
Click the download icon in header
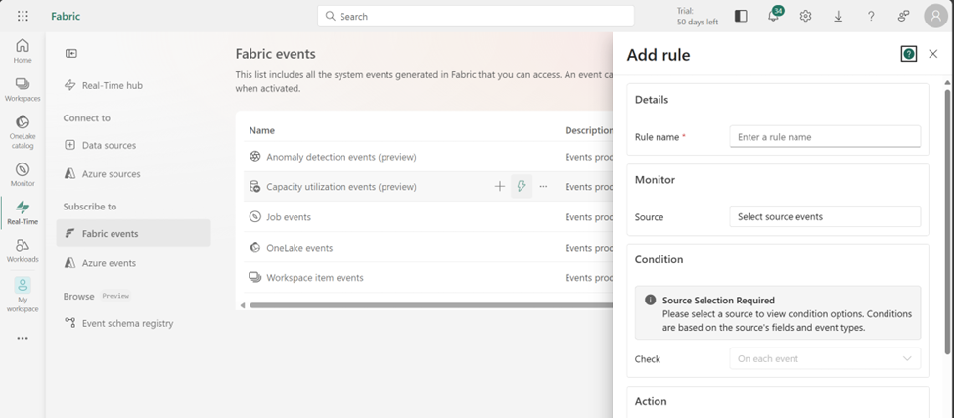838,16
